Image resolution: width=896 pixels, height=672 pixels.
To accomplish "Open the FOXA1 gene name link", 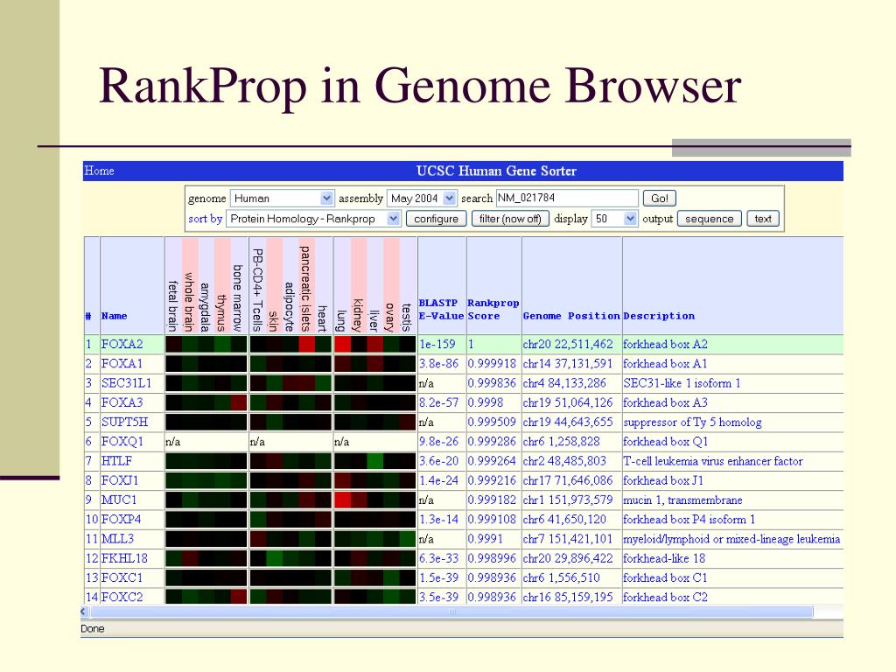I will (x=122, y=363).
